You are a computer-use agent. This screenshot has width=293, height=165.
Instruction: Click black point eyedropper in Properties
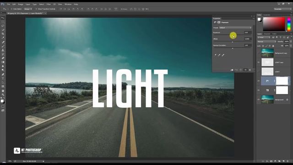(215, 55)
